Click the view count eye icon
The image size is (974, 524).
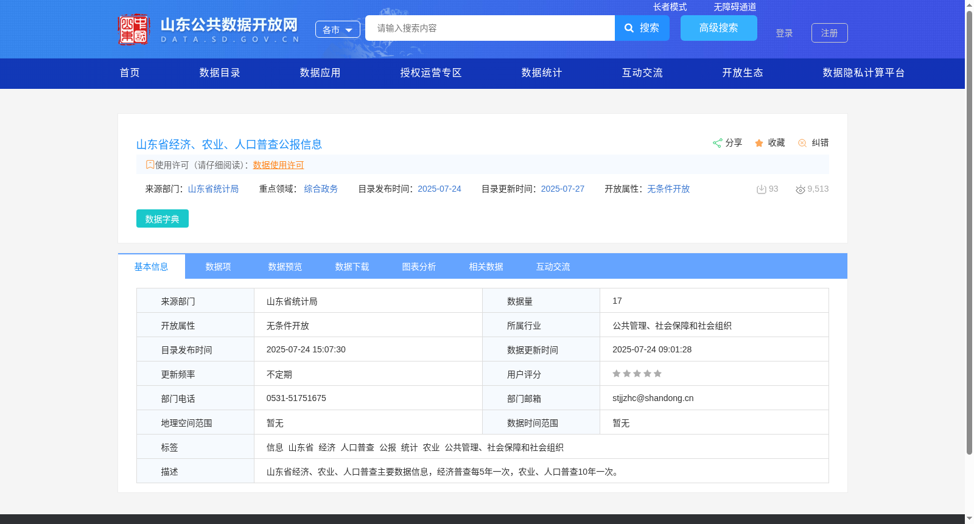(801, 189)
